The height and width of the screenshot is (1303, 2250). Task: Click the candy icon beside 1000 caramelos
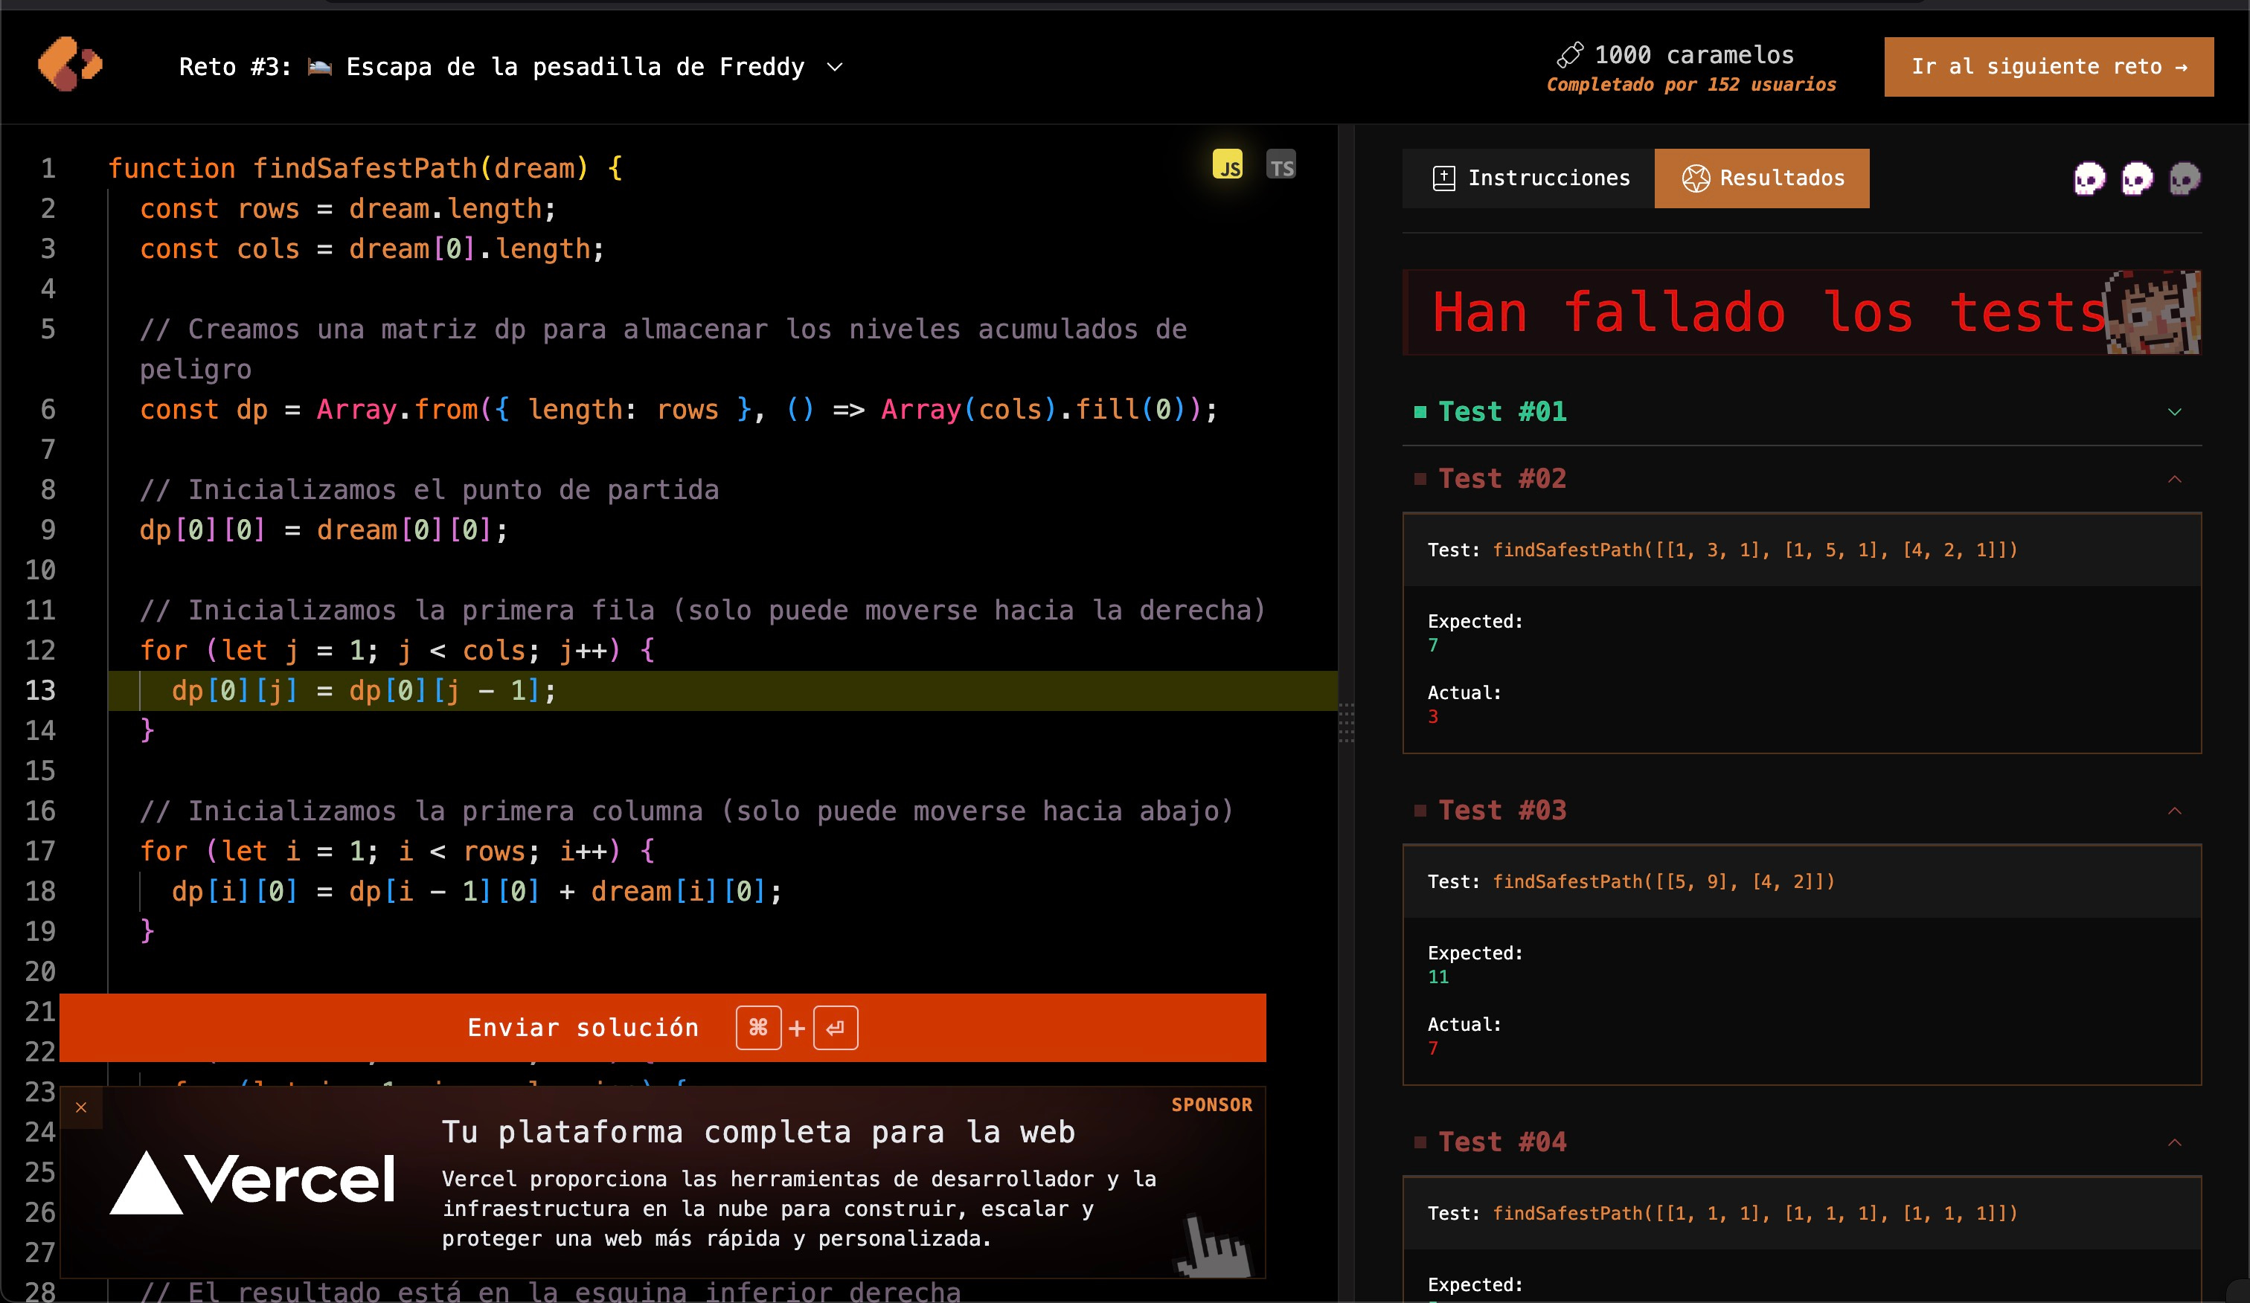[x=1570, y=54]
